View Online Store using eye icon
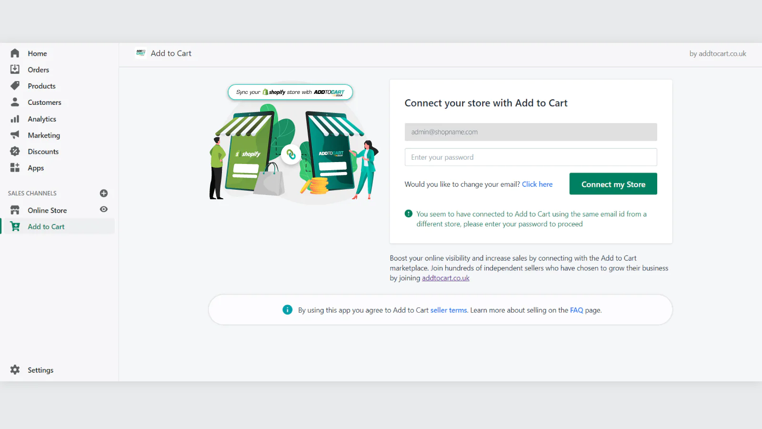Image resolution: width=762 pixels, height=429 pixels. (104, 209)
